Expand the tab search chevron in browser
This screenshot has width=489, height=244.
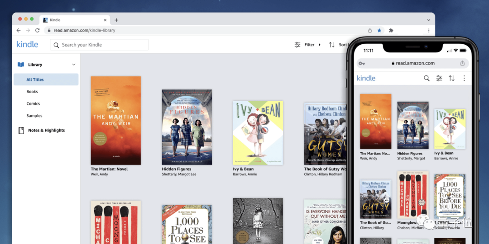(x=428, y=20)
